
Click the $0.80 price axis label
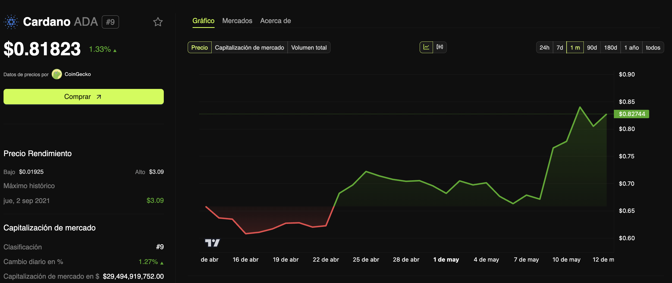click(627, 129)
